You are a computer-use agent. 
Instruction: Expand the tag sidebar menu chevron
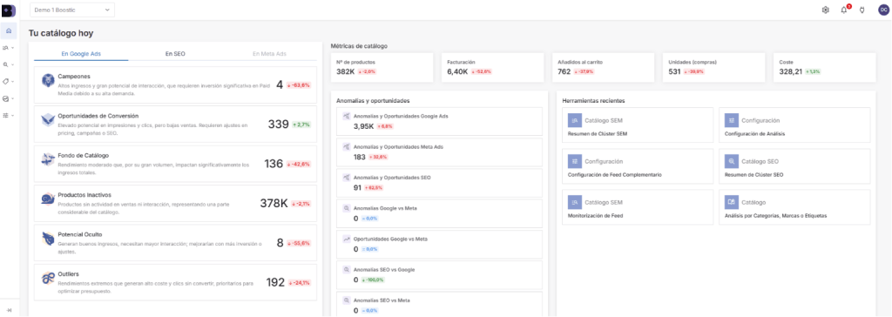click(x=12, y=81)
